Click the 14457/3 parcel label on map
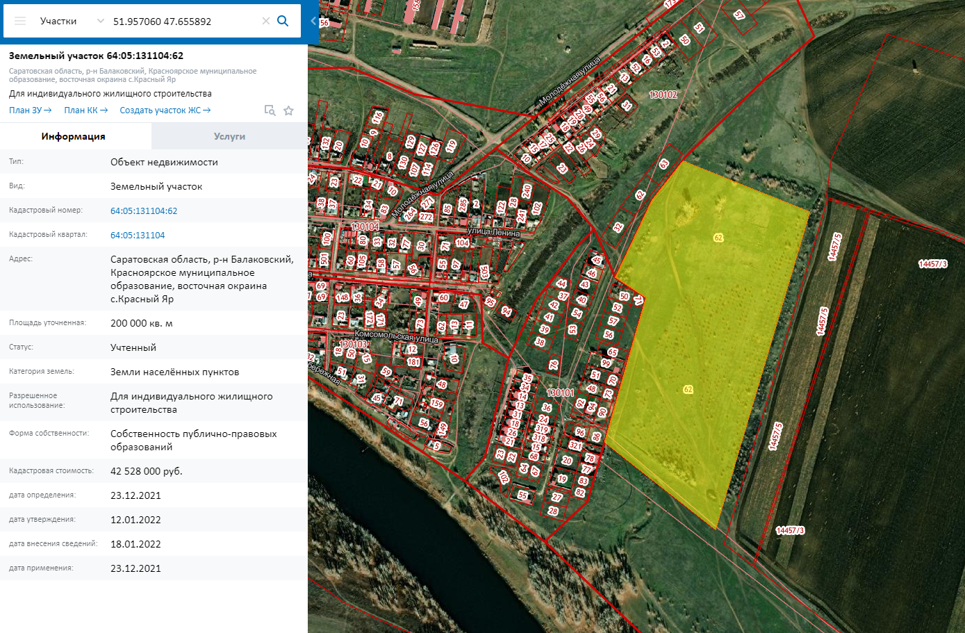The image size is (965, 633). coord(932,263)
